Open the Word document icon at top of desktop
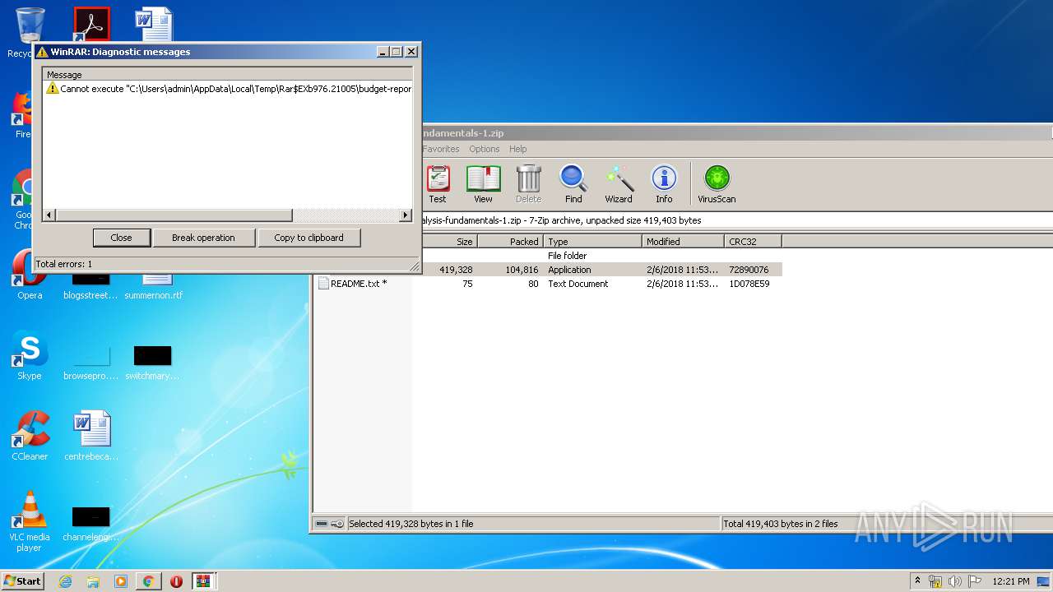 point(154,25)
